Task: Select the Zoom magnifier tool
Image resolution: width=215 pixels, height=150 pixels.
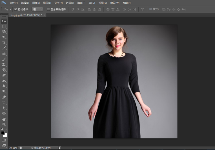Action: coord(4,124)
